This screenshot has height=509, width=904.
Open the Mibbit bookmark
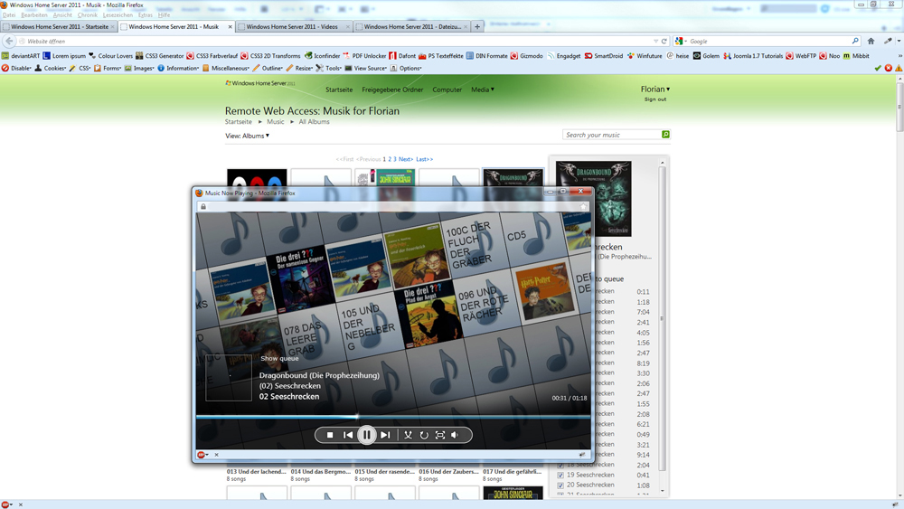[856, 56]
